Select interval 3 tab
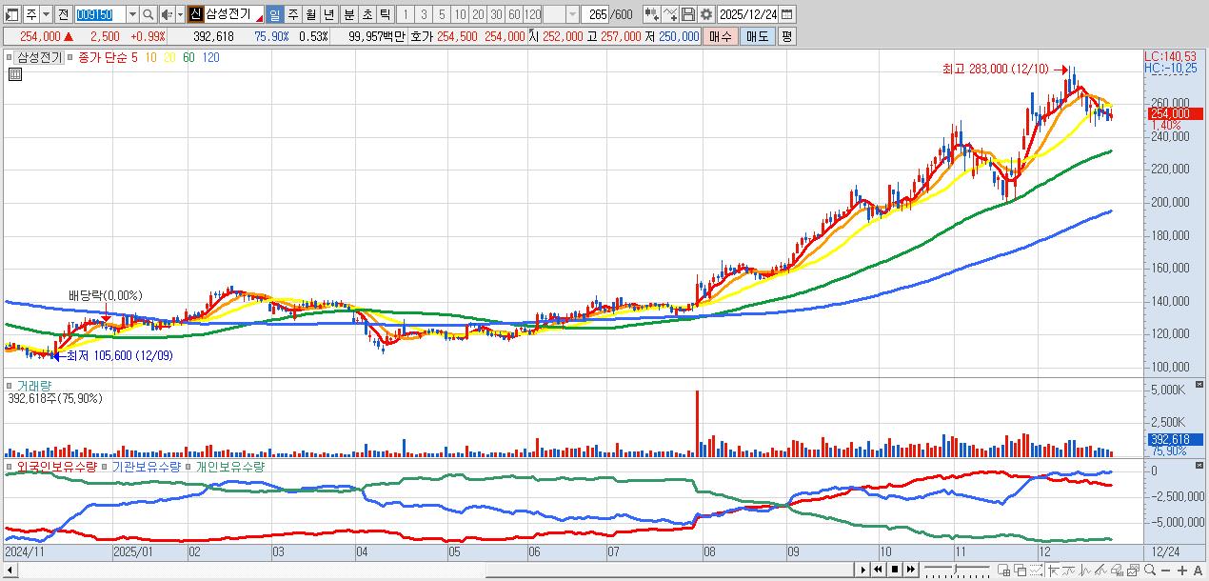Viewport: 1209px width, 581px height. pyautogui.click(x=423, y=14)
